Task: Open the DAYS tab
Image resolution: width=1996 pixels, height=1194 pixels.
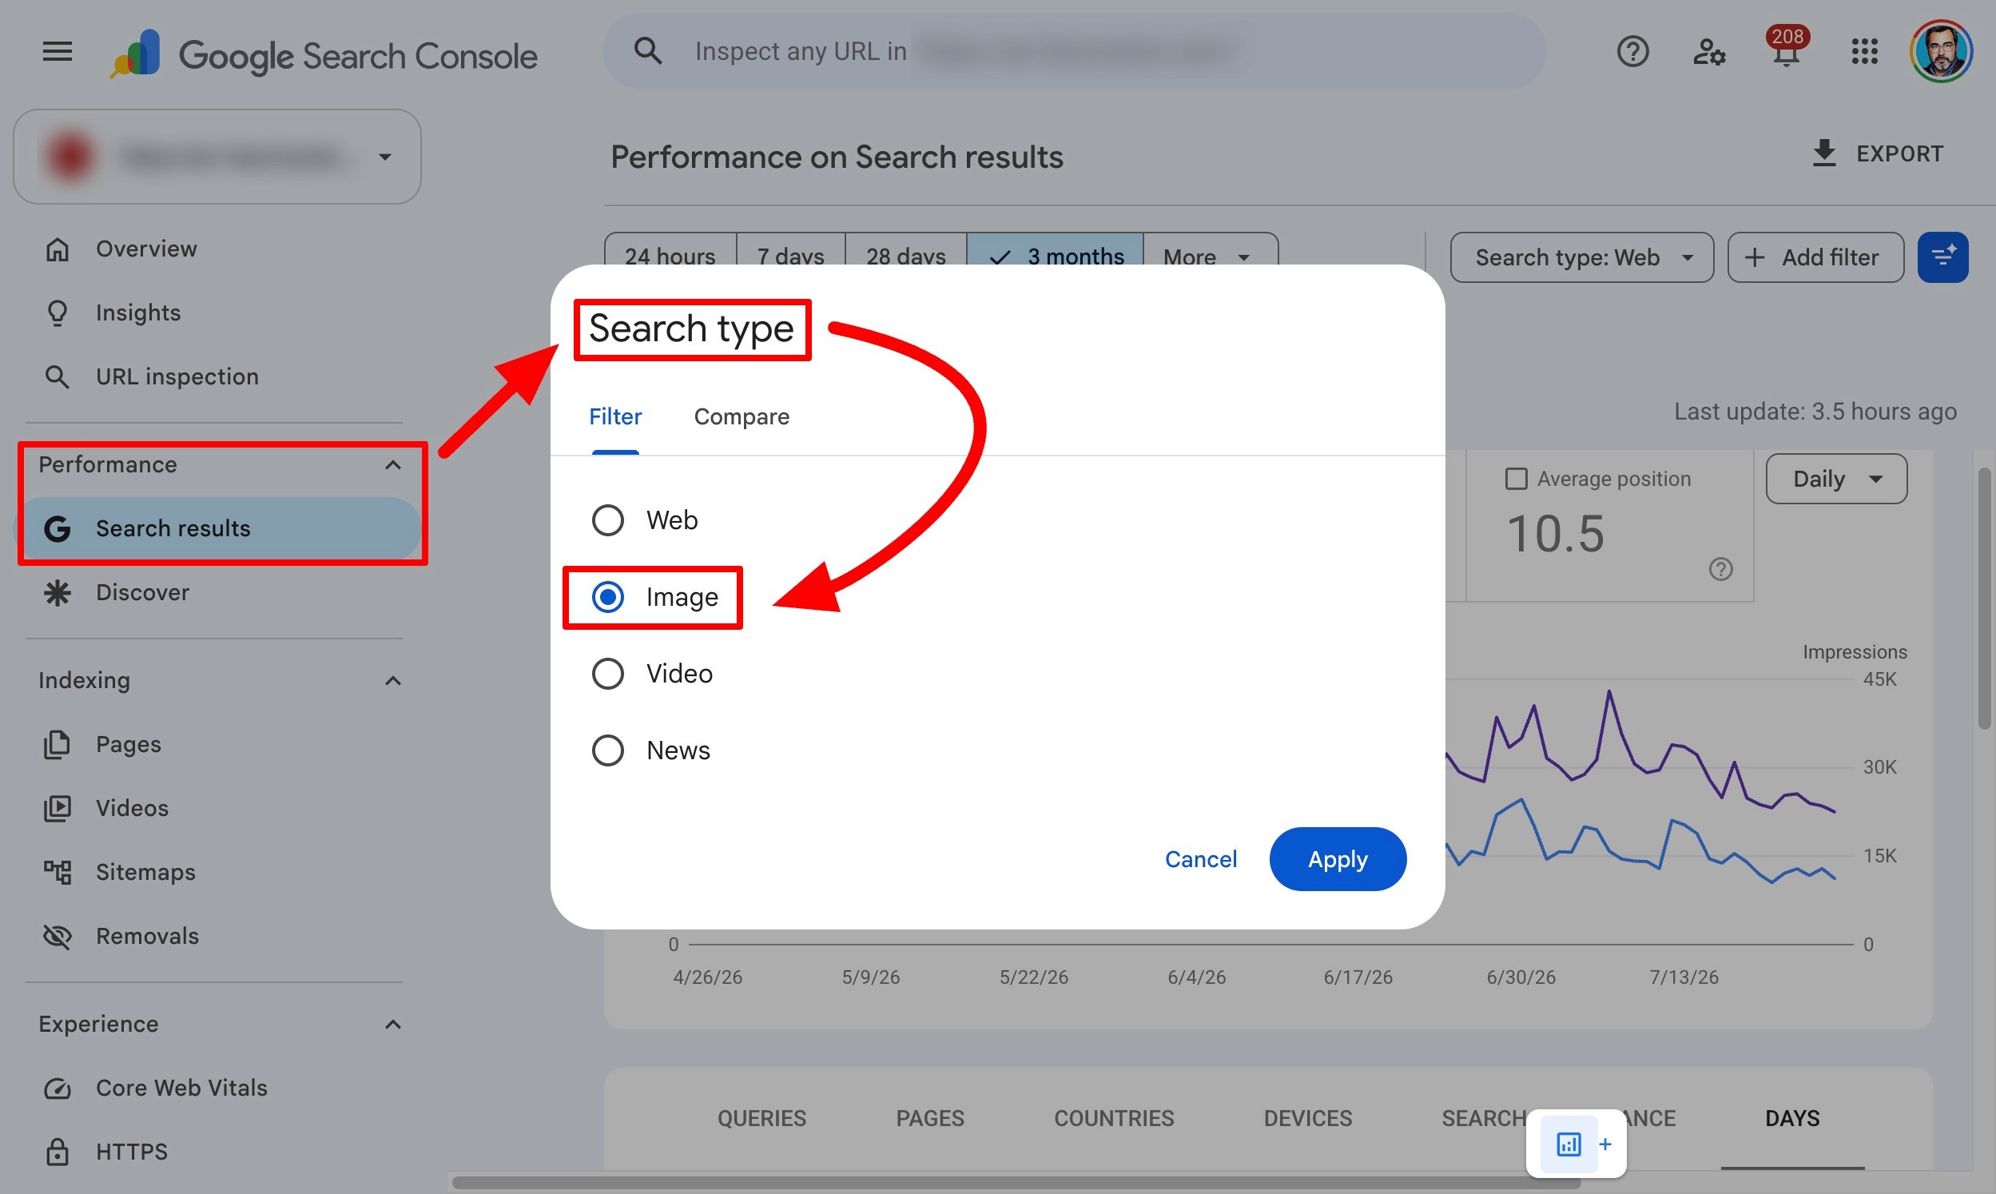Action: 1791,1118
